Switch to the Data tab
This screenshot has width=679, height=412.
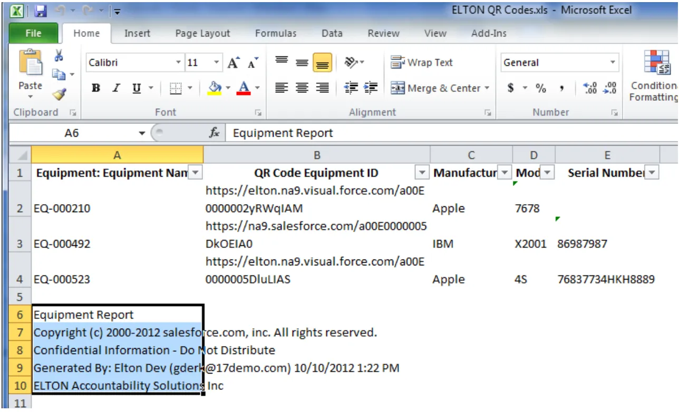[332, 33]
